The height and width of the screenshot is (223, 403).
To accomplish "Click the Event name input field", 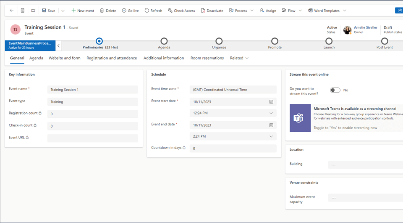I will pyautogui.click(x=92, y=90).
